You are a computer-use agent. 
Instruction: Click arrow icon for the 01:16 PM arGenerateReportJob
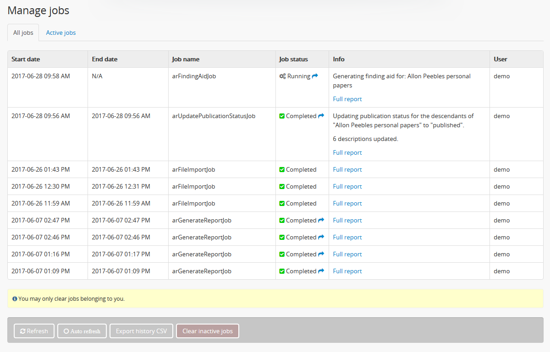[x=321, y=255]
